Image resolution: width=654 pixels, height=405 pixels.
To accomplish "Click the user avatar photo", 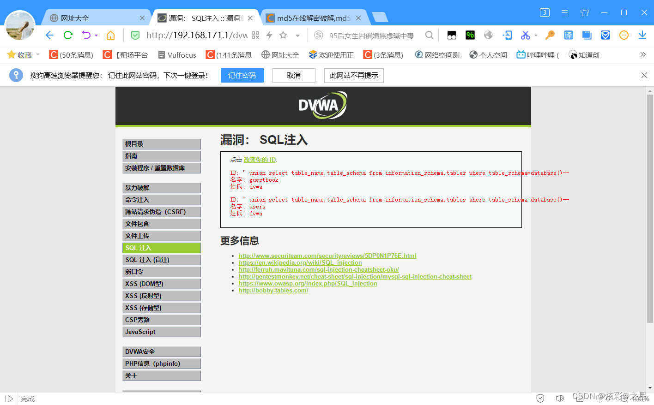I will [x=20, y=25].
